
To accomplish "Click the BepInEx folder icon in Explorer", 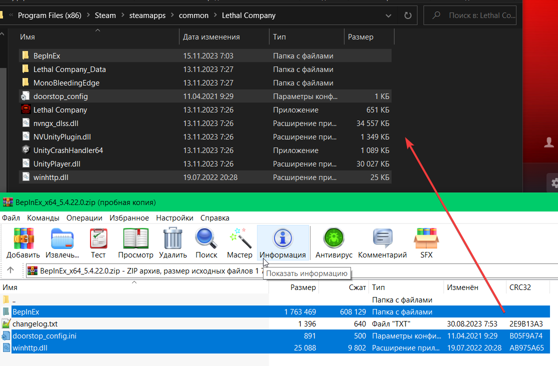I will coord(25,55).
